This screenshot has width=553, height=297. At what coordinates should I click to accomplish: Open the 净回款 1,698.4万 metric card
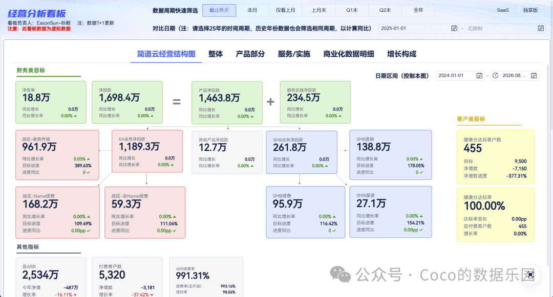tap(127, 102)
